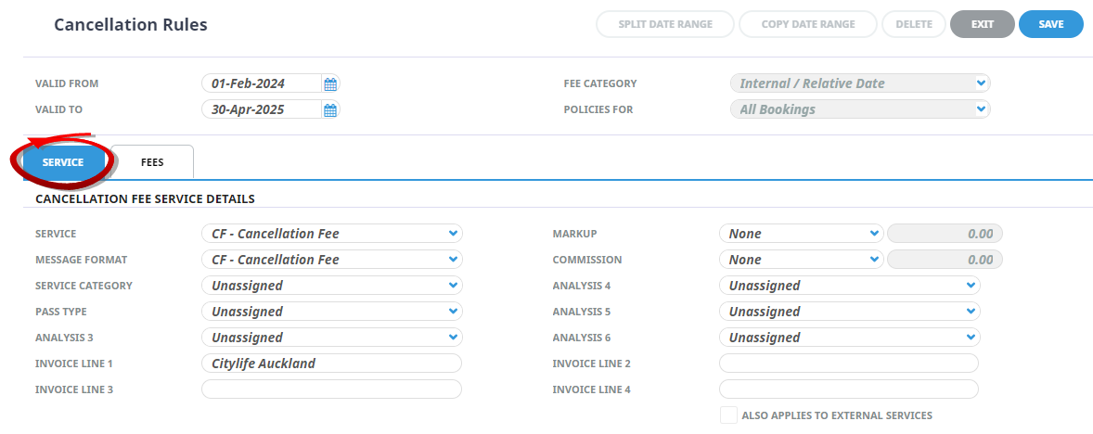Click into the Invoice Line 1 field
Image resolution: width=1093 pixels, height=434 pixels.
point(331,364)
